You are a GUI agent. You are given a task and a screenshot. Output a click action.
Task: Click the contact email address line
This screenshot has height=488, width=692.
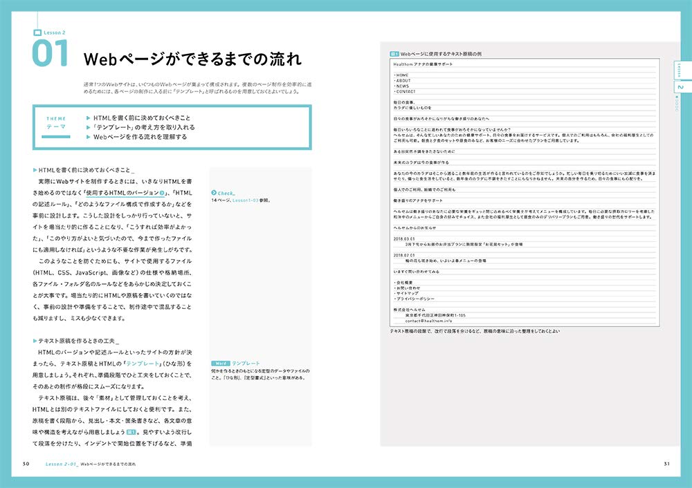428,321
